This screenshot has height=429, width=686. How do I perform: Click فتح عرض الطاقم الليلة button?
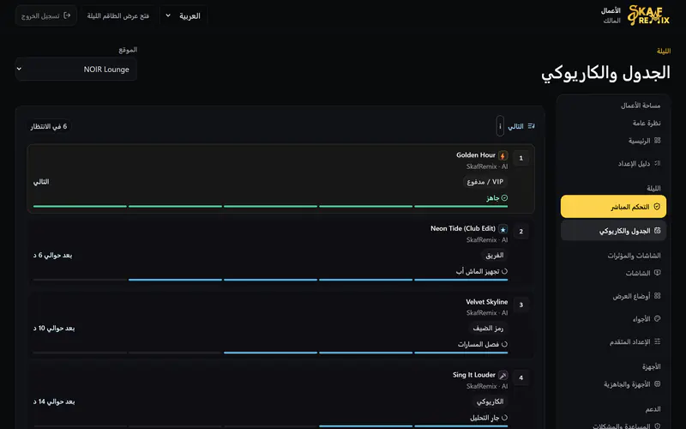118,15
